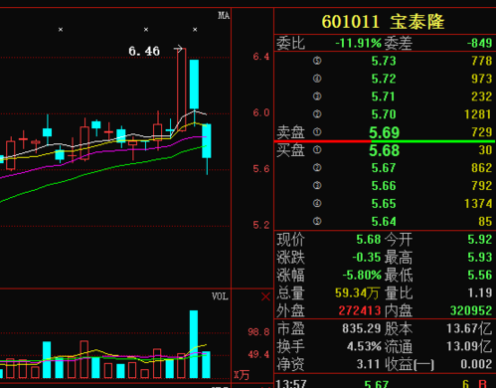The image size is (496, 388).
Task: Click the 委差 value -849
Action: pos(479,44)
